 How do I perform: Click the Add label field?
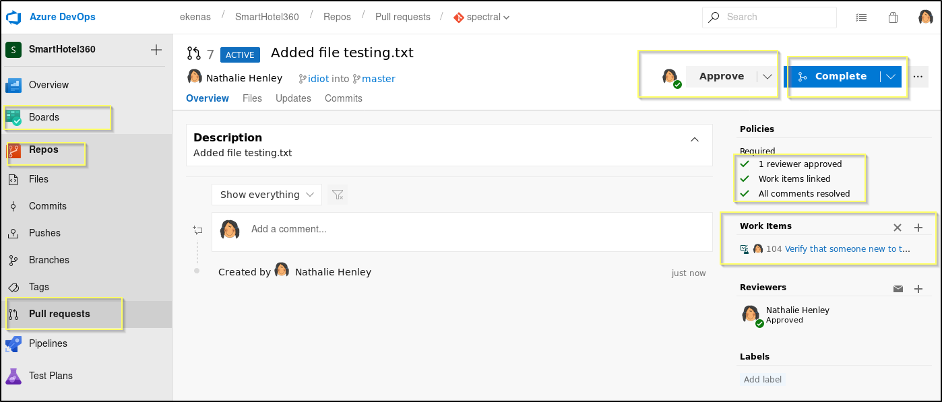point(763,380)
